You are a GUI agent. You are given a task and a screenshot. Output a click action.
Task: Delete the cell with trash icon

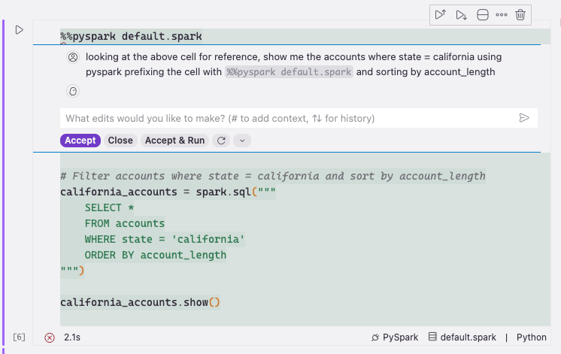[x=520, y=15]
